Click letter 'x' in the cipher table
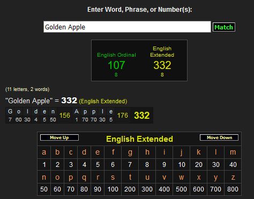Screen dimensions: 254x199 pyautogui.click(x=199, y=177)
